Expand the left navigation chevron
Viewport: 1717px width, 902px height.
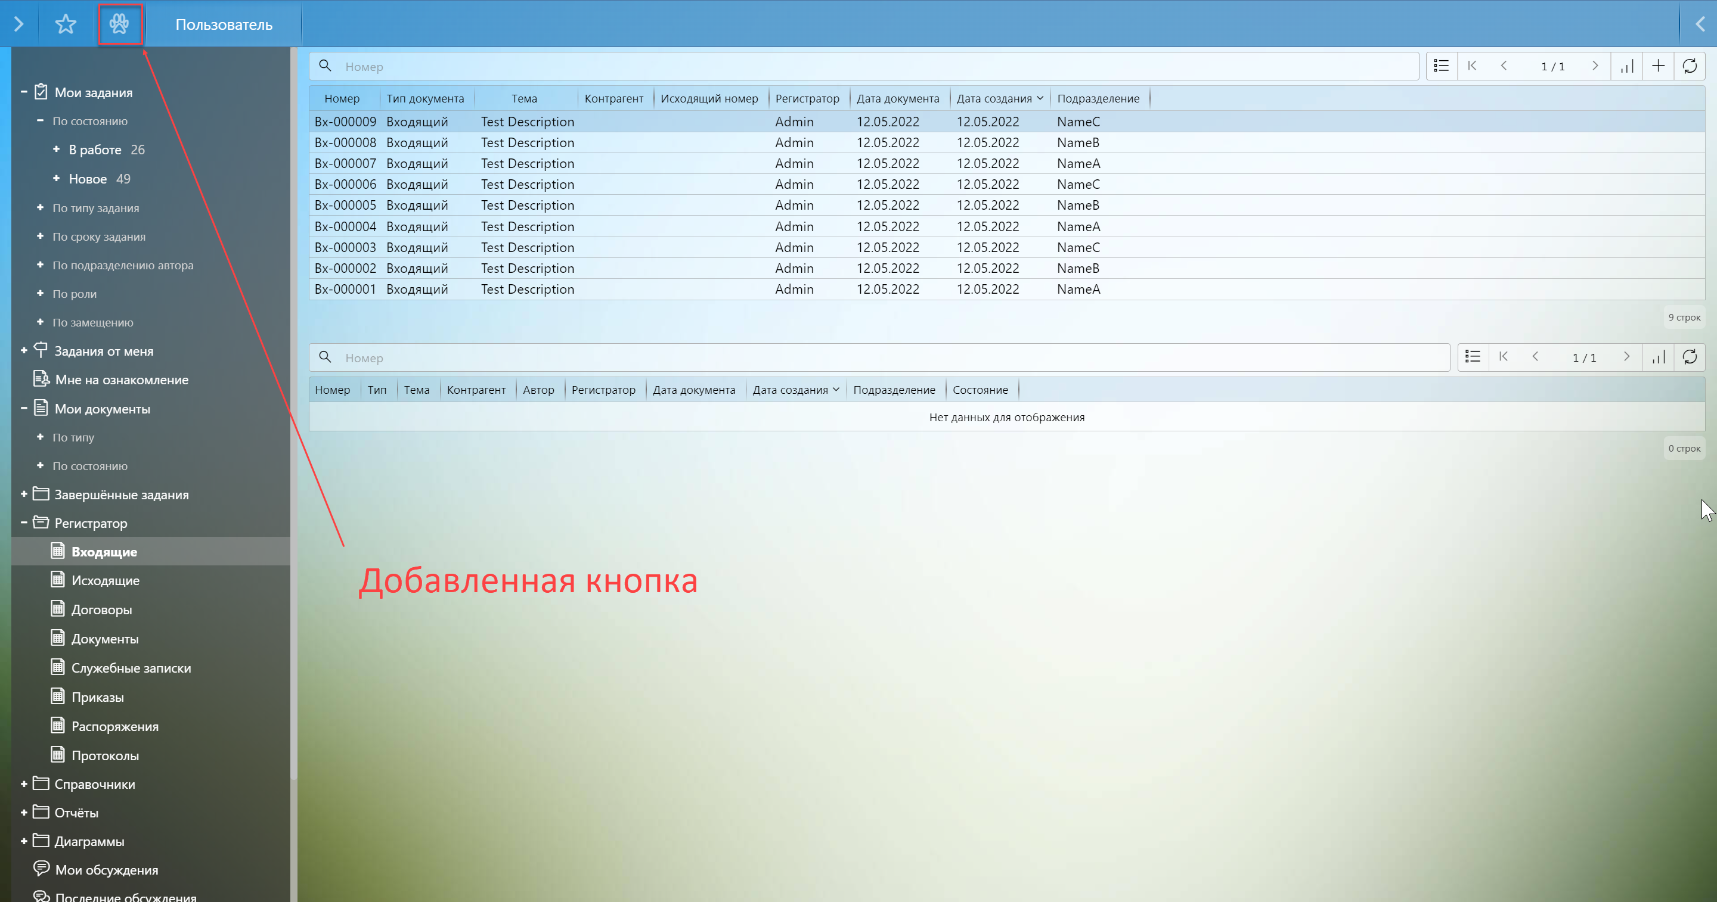tap(18, 24)
